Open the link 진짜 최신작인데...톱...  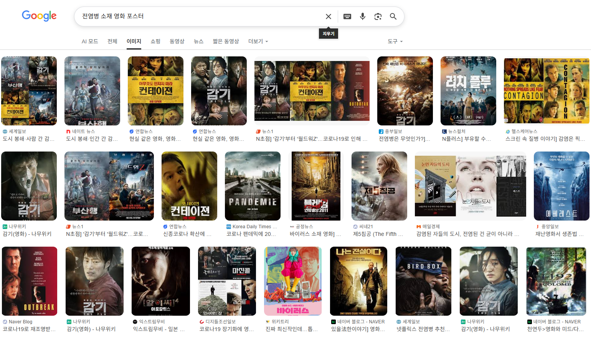291,329
